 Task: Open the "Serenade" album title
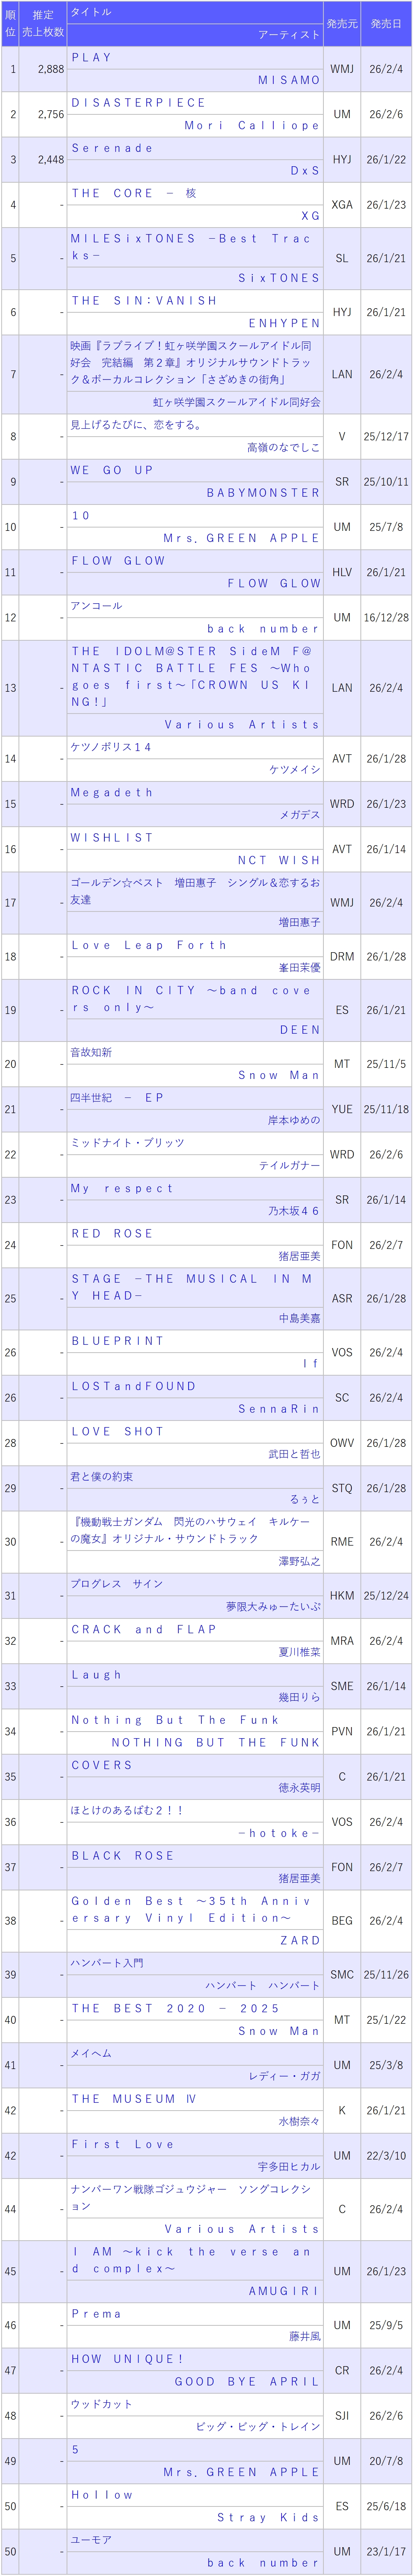coord(113,148)
